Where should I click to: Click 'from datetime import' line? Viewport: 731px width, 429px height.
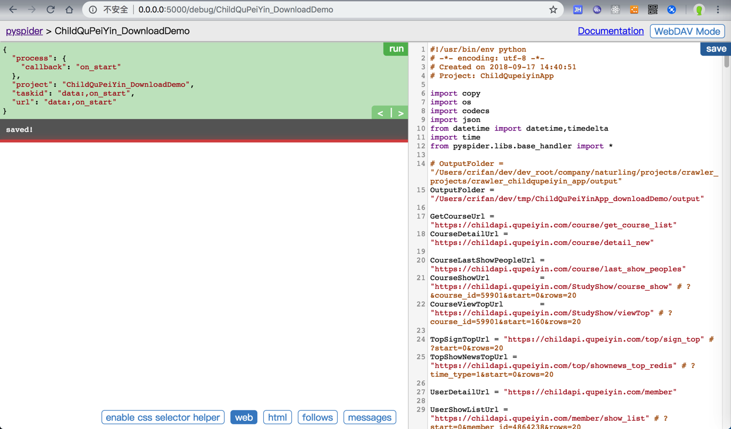pyautogui.click(x=519, y=128)
